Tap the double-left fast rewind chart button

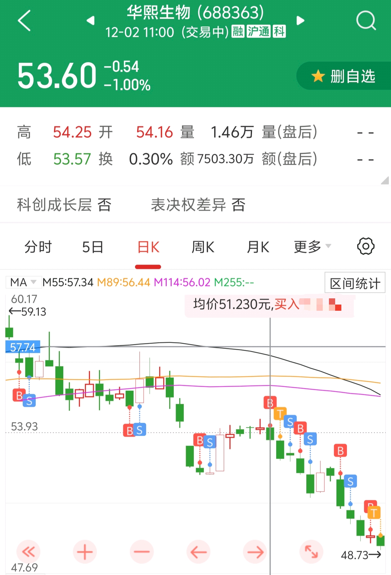click(28, 552)
